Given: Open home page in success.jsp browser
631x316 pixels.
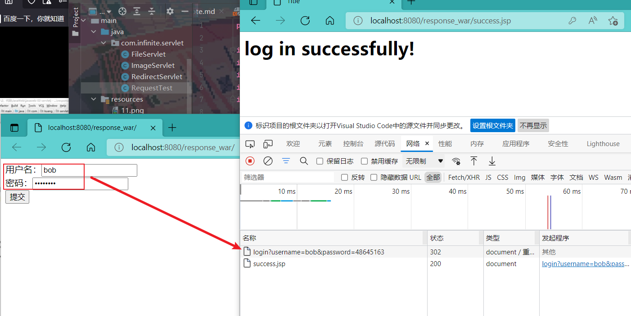Looking at the screenshot, I should tap(330, 21).
